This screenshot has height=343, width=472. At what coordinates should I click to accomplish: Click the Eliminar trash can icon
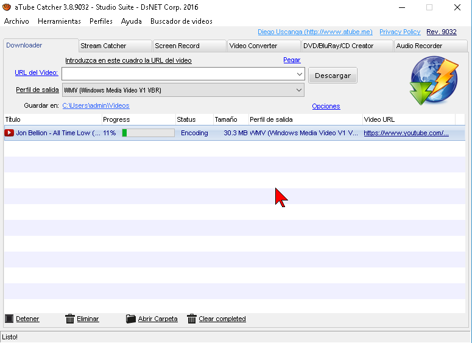[x=70, y=319]
